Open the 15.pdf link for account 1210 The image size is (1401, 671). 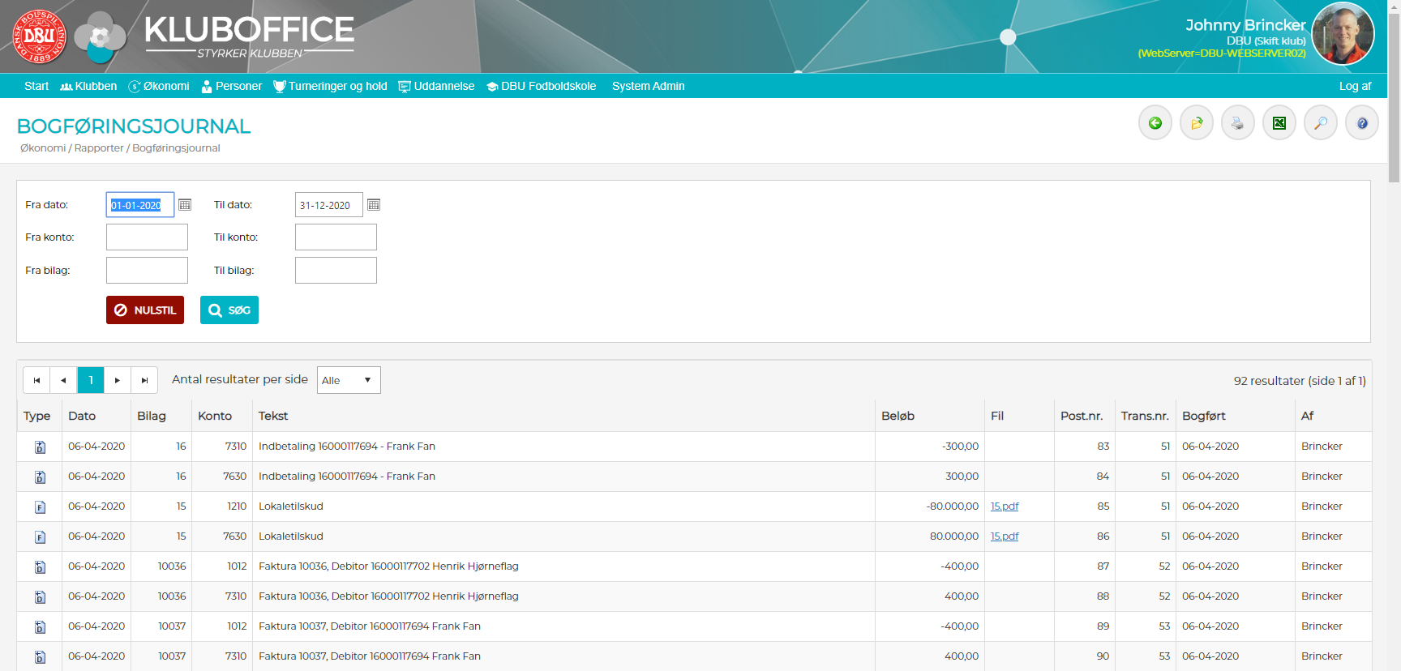coord(1004,506)
